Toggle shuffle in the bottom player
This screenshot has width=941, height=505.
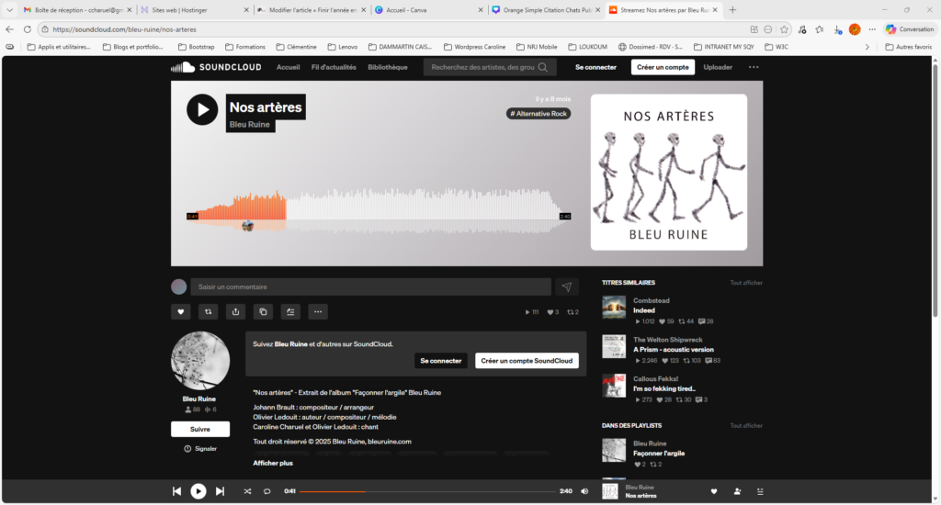coord(247,491)
